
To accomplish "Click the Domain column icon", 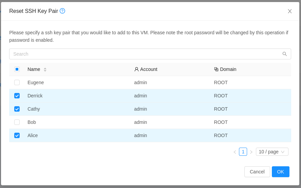I will 216,69.
